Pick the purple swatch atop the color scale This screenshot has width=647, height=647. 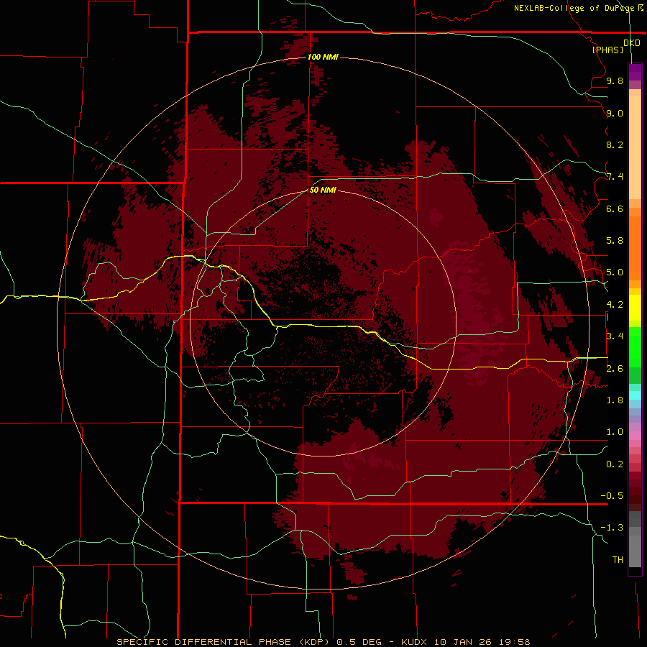coord(635,72)
